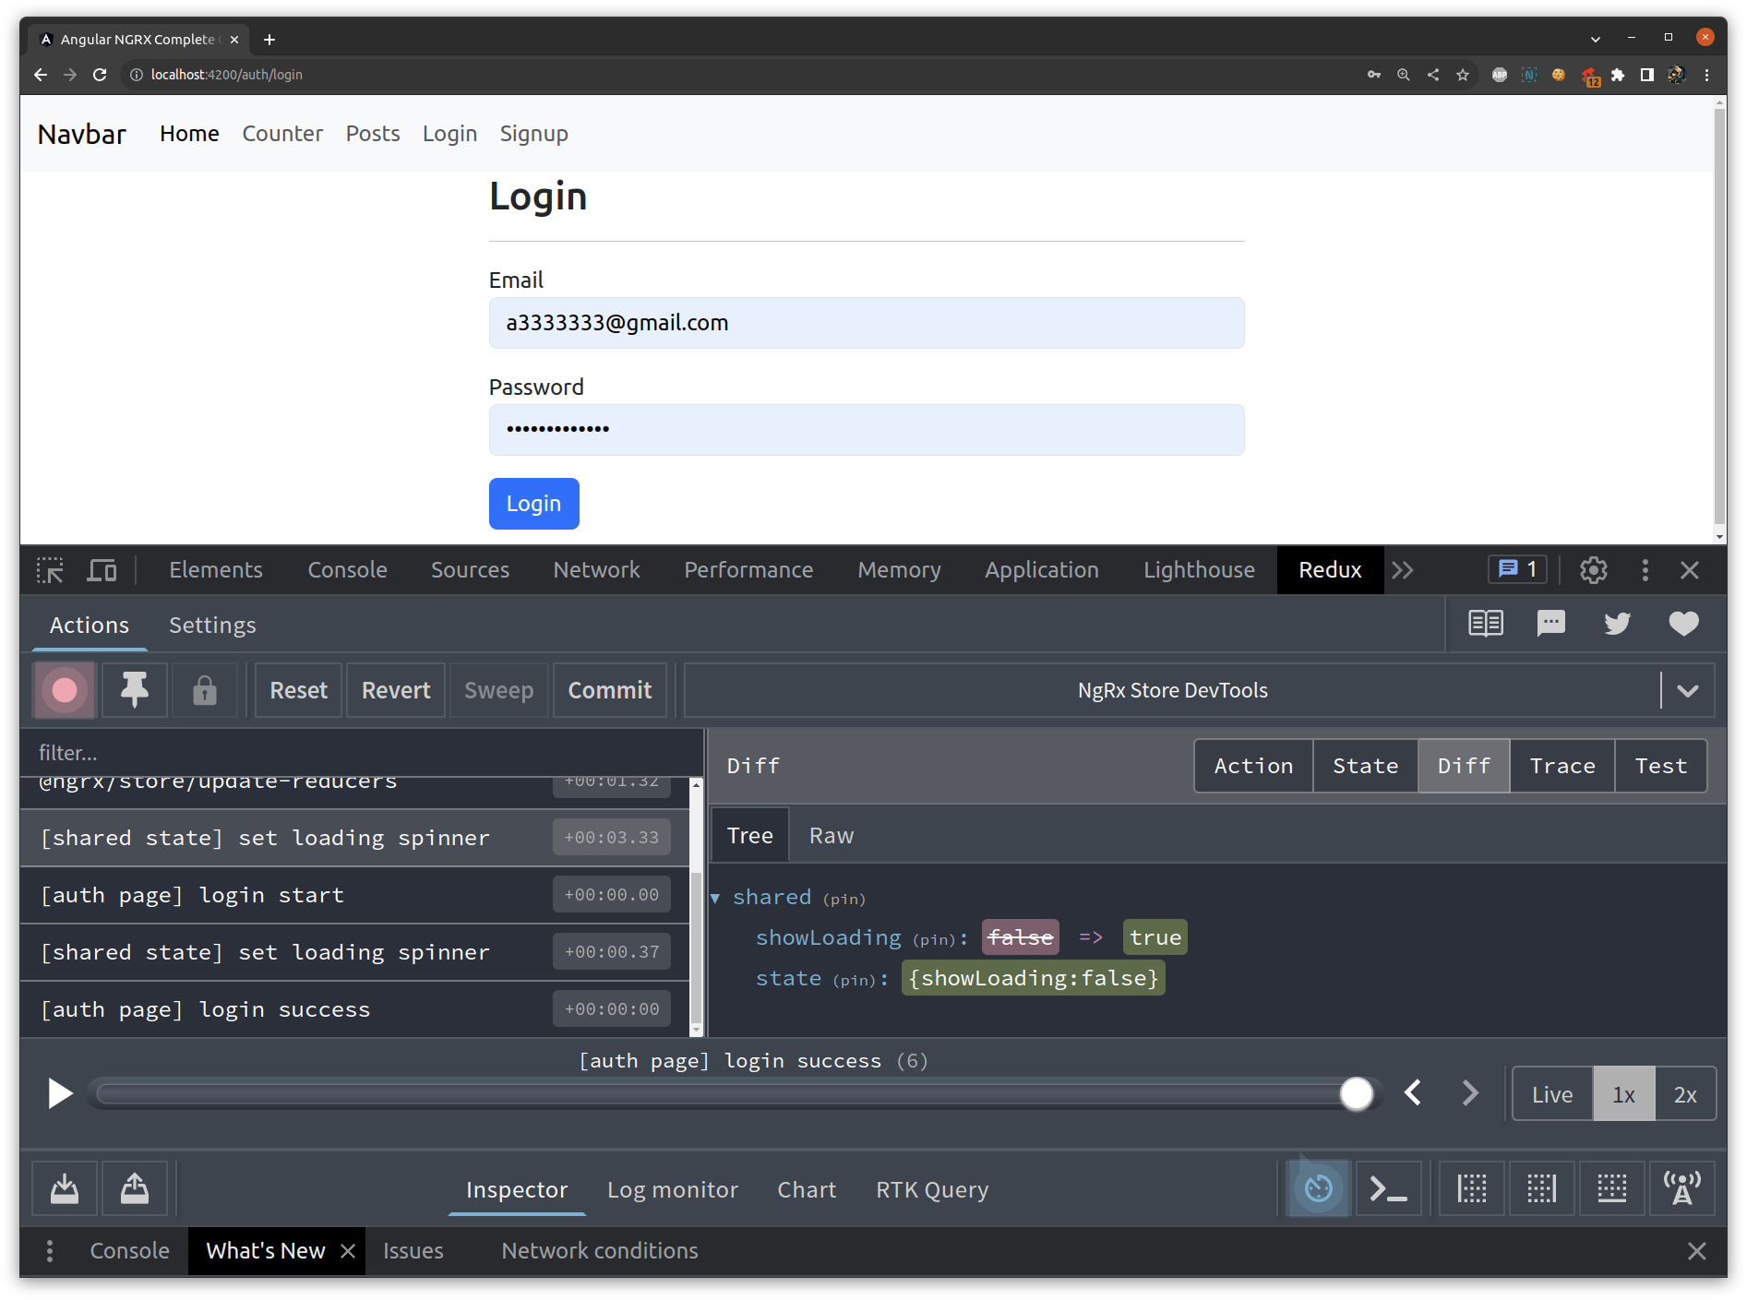Toggle the device toolbar in DevTools
This screenshot has height=1300, width=1747.
coord(102,569)
